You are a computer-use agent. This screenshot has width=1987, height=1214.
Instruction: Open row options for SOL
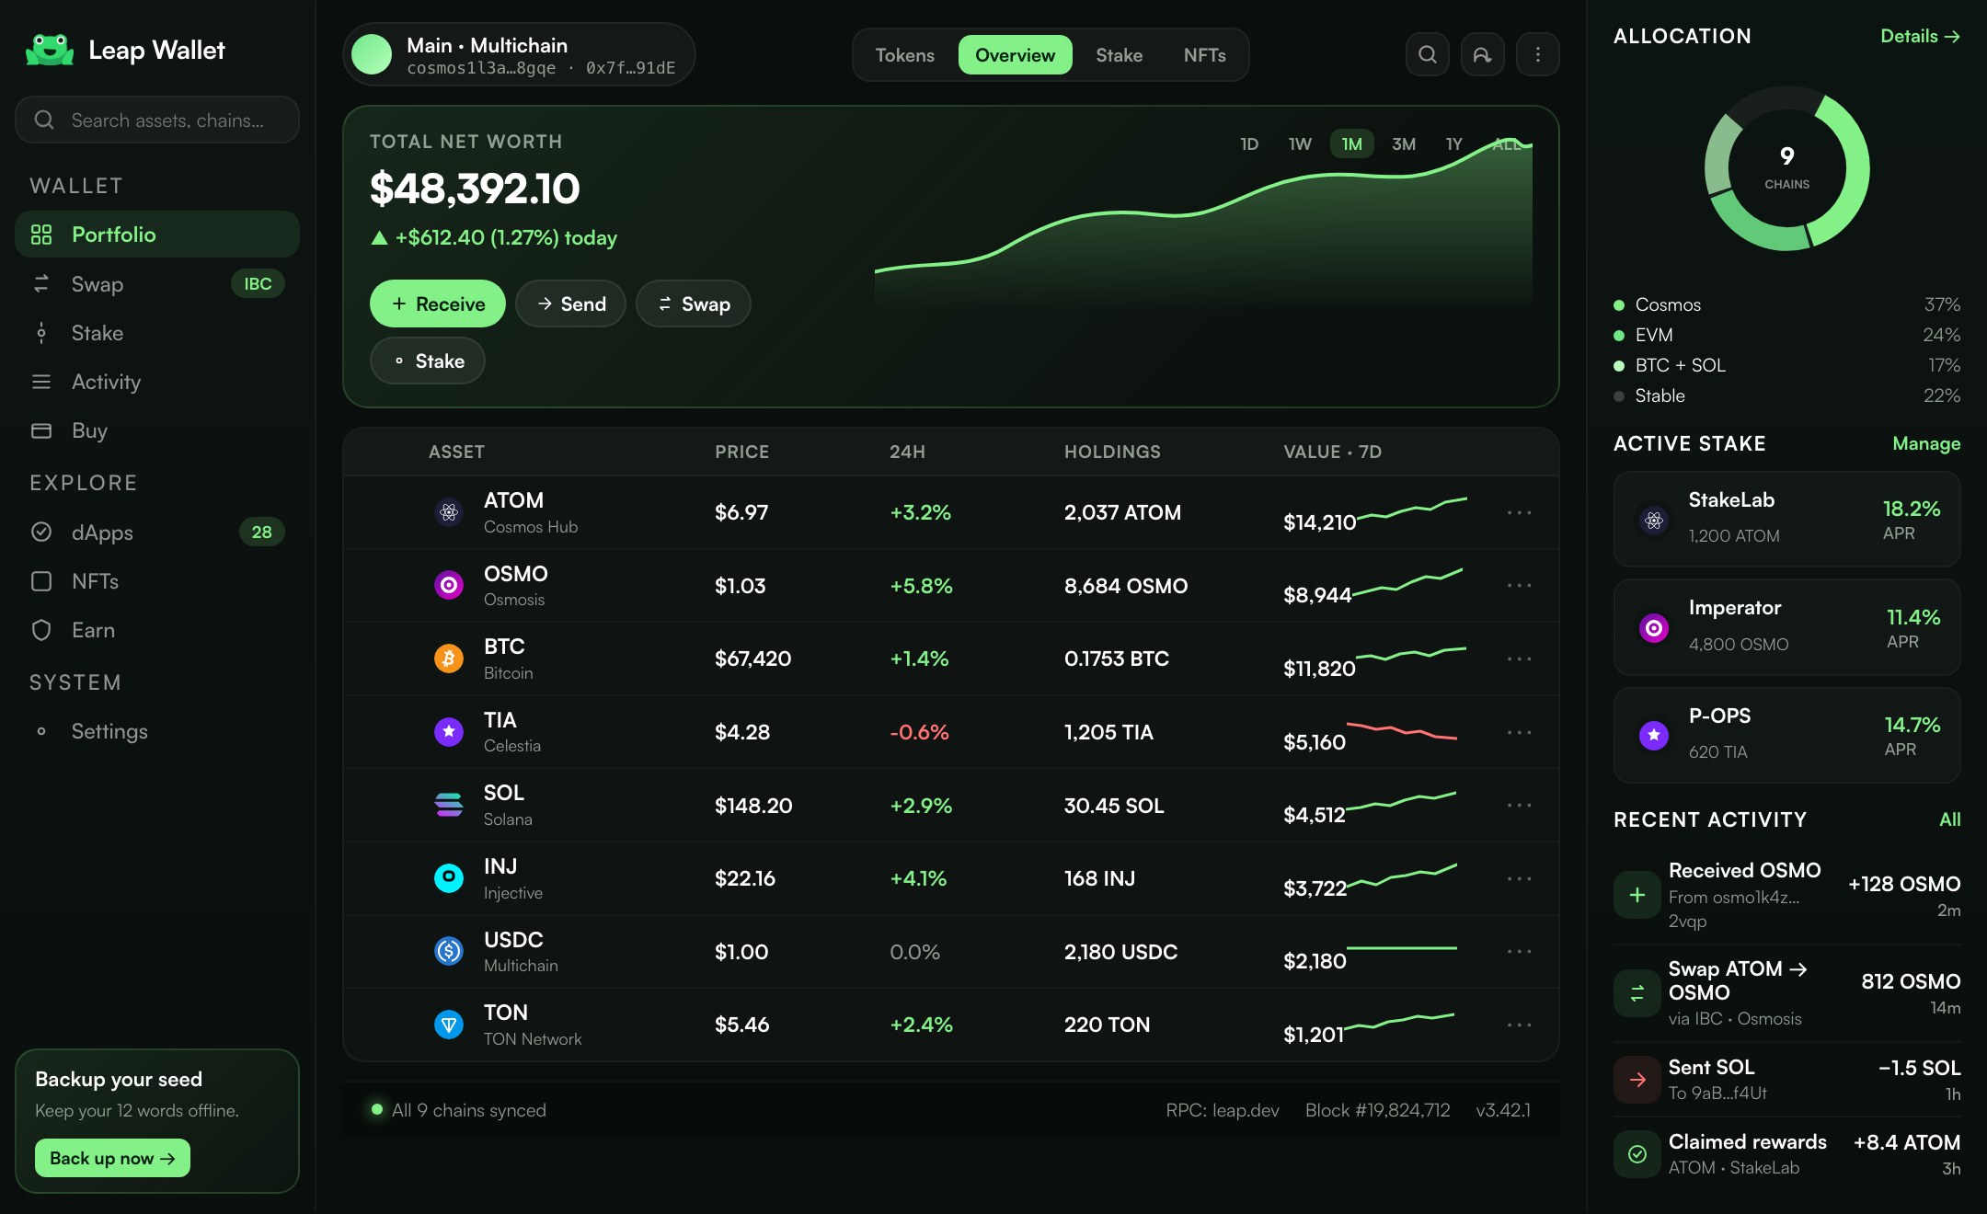tap(1520, 805)
